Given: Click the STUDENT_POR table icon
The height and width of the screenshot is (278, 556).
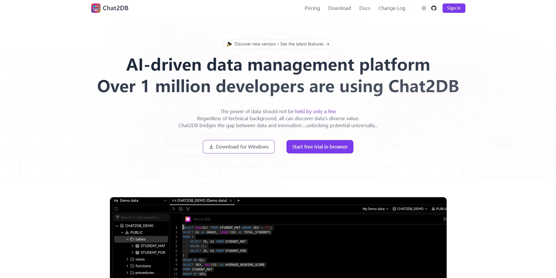Looking at the screenshot, I should 137,253.
